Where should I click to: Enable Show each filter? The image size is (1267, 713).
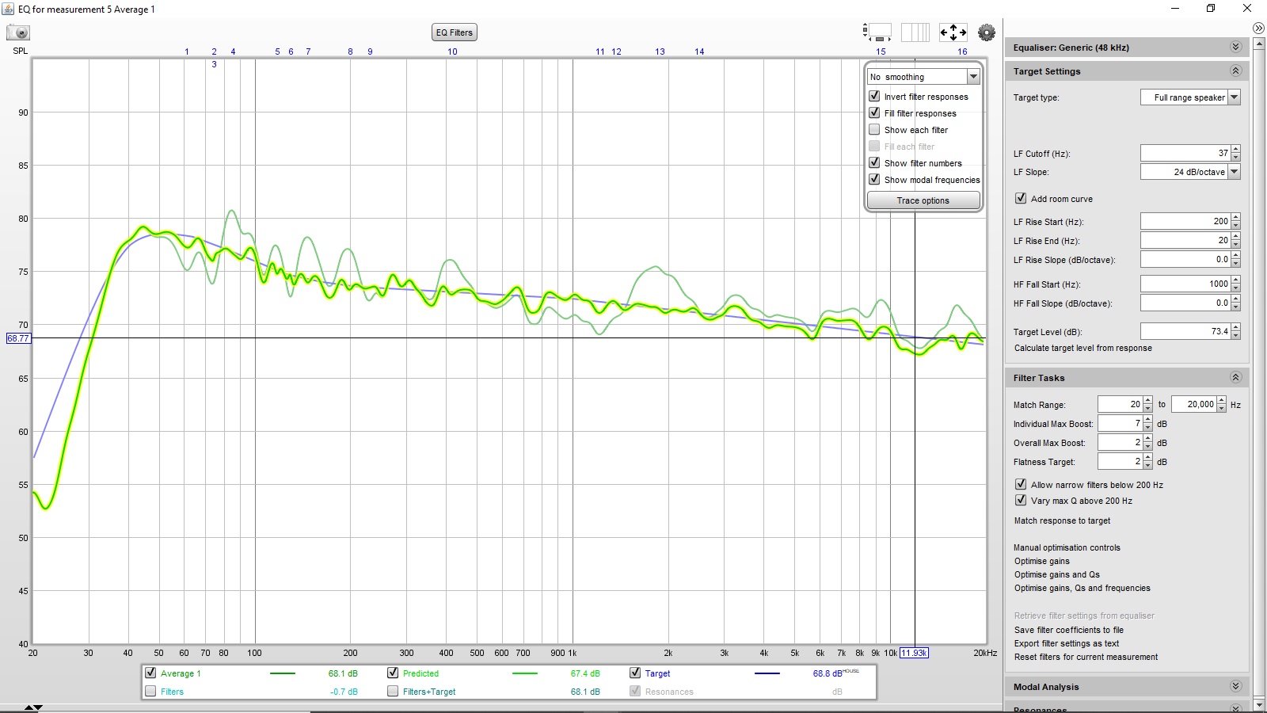tap(874, 129)
